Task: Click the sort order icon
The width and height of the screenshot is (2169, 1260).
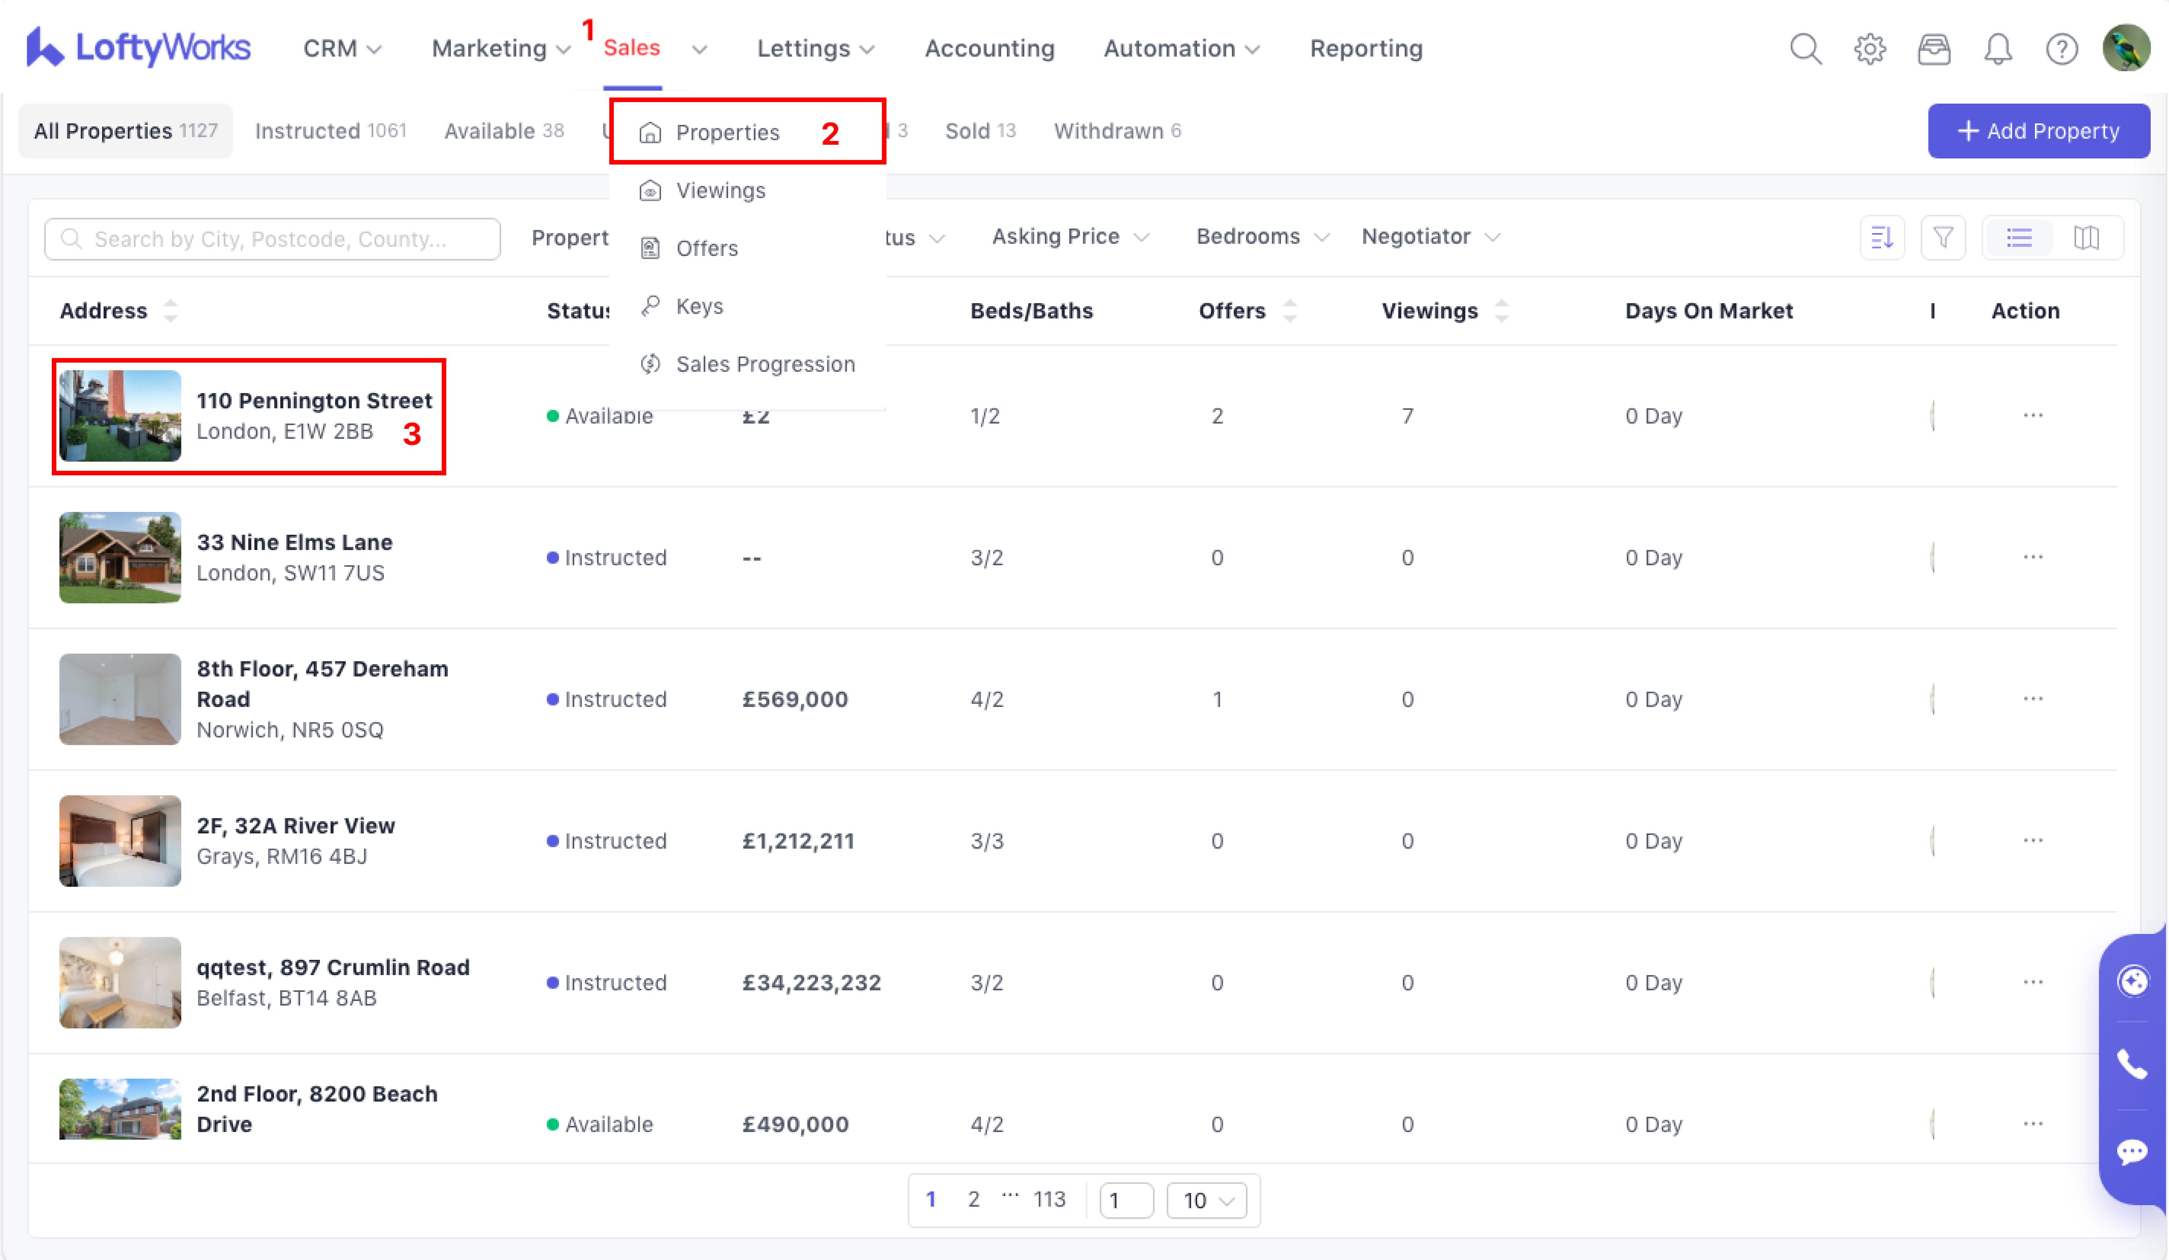Action: (1882, 238)
